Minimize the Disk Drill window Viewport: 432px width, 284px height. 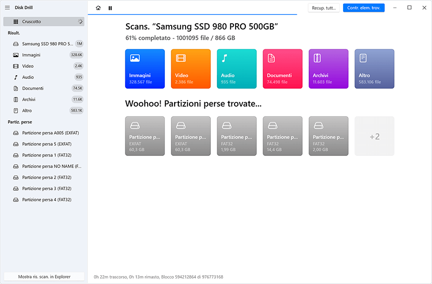click(x=395, y=8)
